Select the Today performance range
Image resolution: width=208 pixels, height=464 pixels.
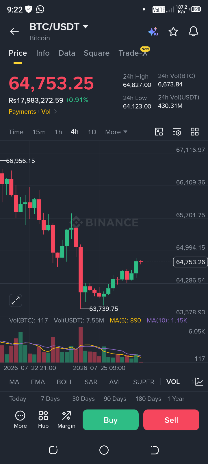pos(18,399)
